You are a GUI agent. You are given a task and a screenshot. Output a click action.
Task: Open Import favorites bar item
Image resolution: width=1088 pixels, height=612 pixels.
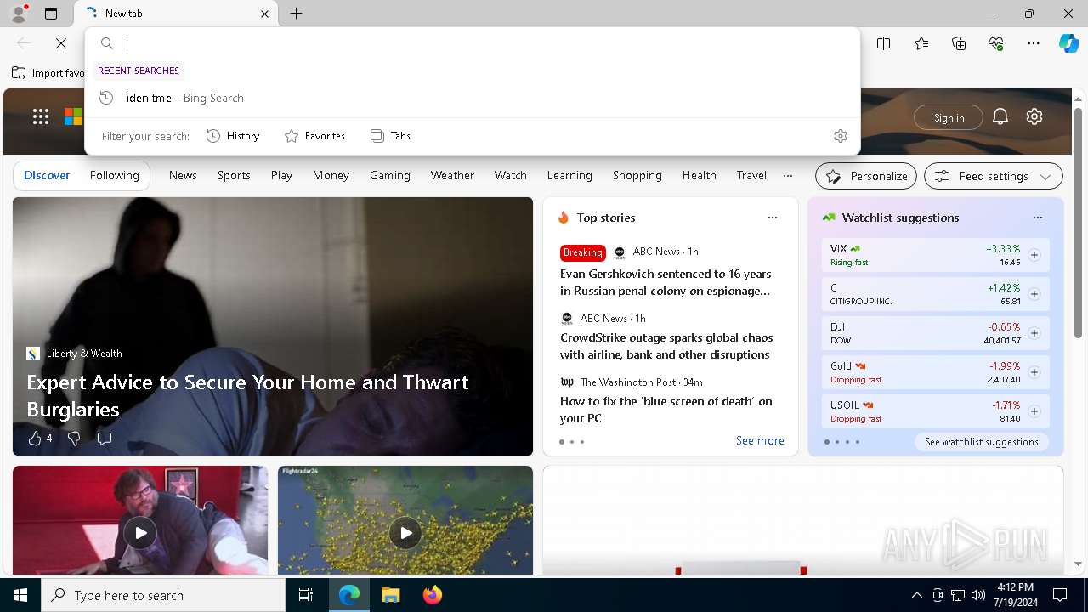coord(48,73)
